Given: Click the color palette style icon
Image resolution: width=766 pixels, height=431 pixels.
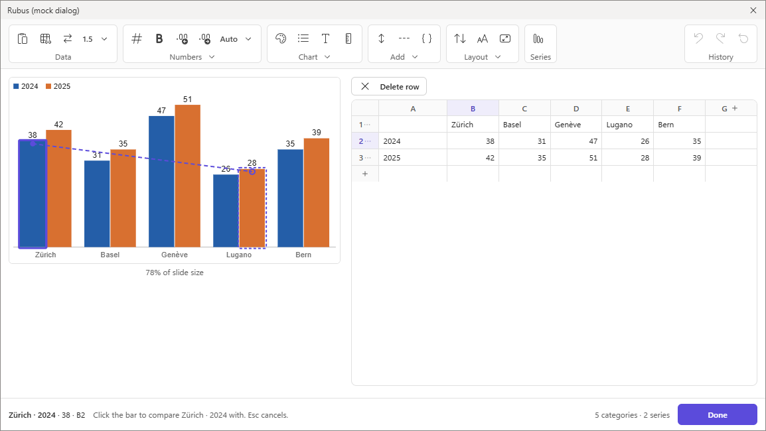Looking at the screenshot, I should [281, 38].
